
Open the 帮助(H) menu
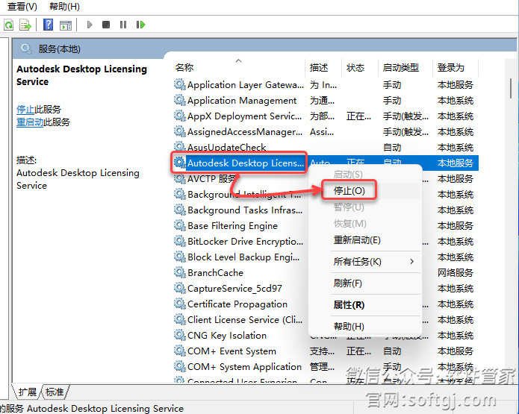pyautogui.click(x=64, y=7)
